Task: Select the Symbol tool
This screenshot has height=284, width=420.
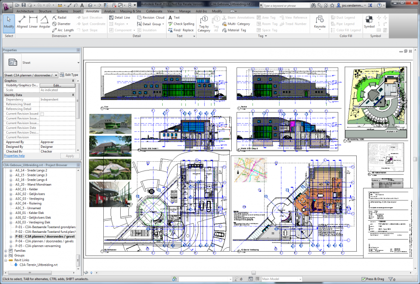Action: pos(369,22)
